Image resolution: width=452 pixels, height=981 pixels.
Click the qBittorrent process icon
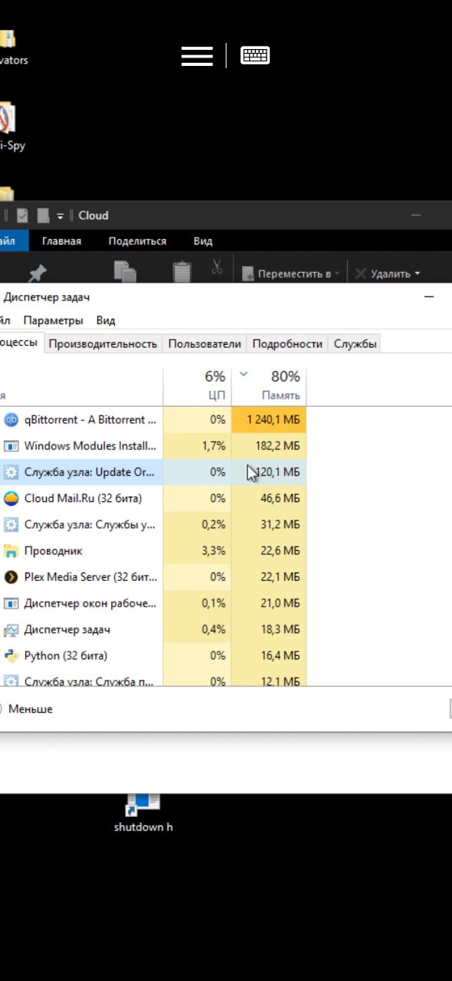[11, 419]
